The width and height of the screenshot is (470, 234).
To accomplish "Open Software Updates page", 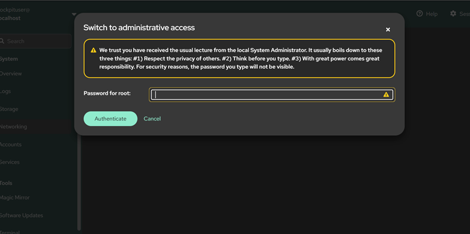I will click(22, 215).
